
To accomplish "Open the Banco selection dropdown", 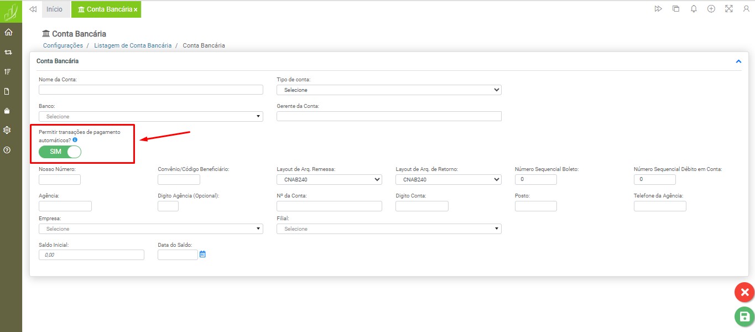I will tap(150, 117).
